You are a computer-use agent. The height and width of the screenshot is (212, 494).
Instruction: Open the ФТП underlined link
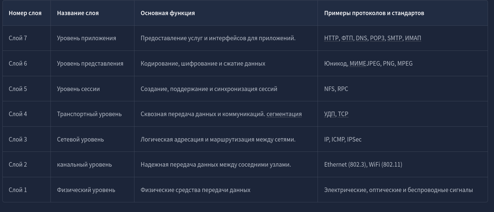(347, 38)
